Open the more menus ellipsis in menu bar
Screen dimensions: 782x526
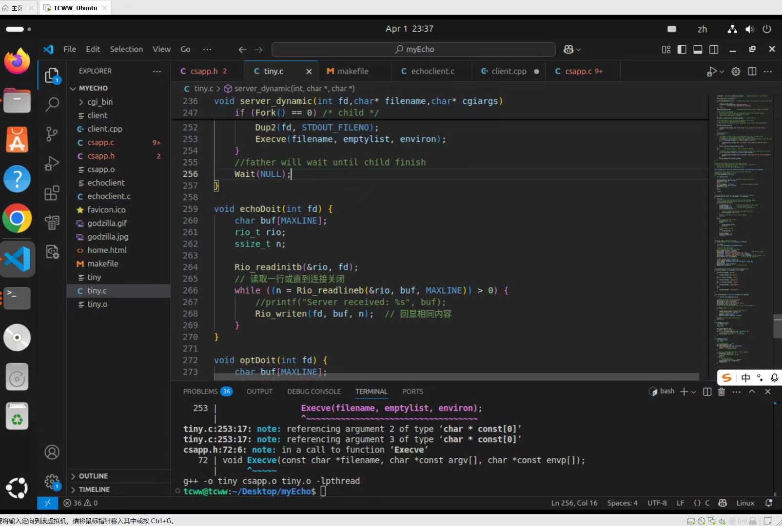pyautogui.click(x=207, y=49)
